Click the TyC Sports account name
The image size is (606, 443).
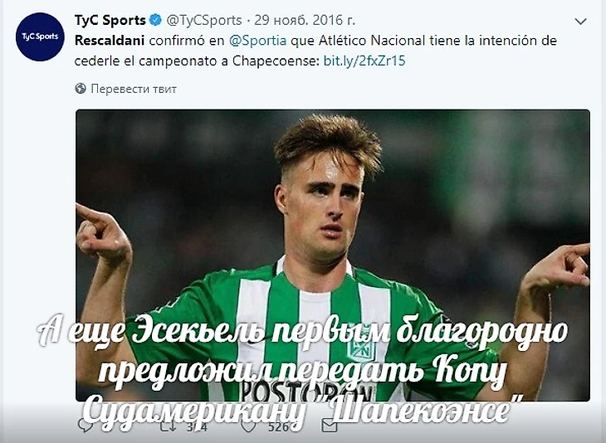[110, 20]
